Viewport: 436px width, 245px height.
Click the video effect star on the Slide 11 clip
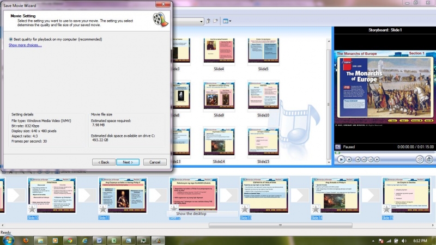pos(104,209)
